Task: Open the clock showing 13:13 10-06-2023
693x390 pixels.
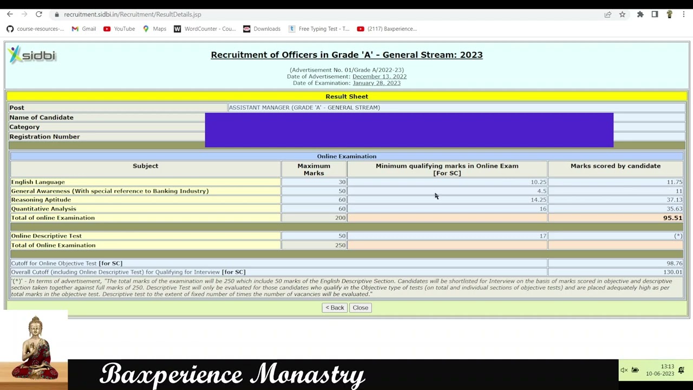Action: pos(659,370)
